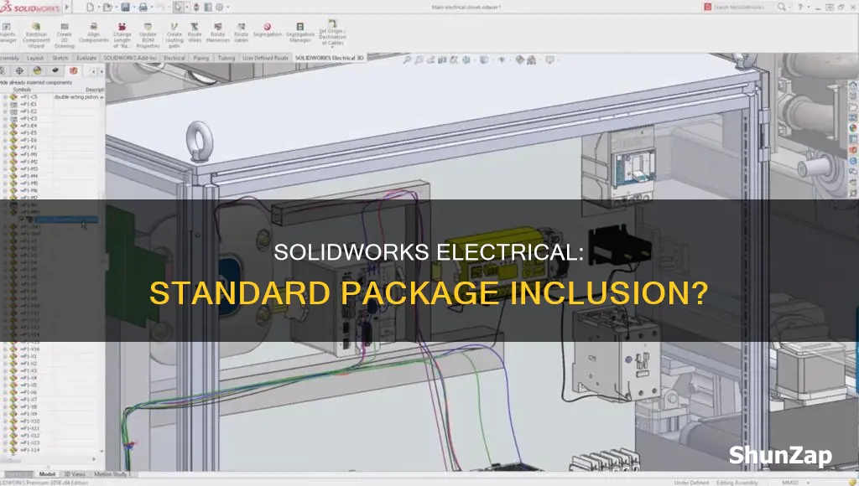Open the Help dropdown arrow
The width and height of the screenshot is (859, 486).
808,7
